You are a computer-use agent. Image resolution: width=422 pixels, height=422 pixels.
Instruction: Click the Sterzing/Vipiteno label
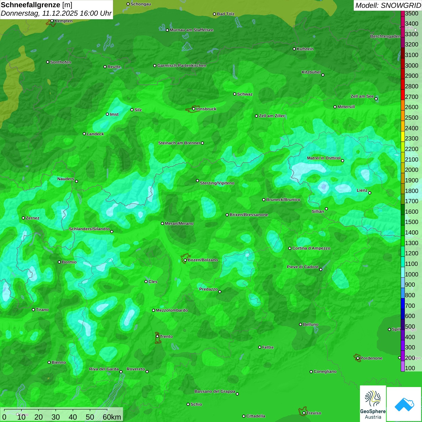(x=217, y=183)
